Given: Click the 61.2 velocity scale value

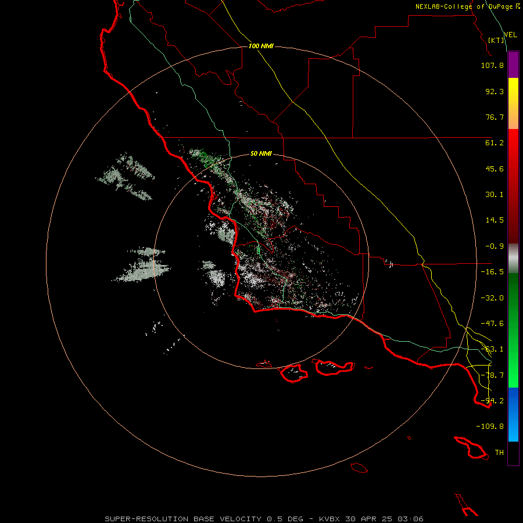Looking at the screenshot, I should point(495,143).
